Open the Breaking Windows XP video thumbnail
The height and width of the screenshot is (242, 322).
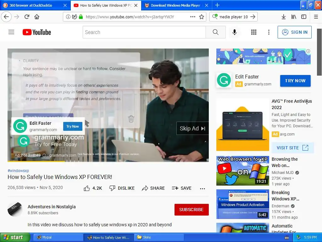[242, 204]
